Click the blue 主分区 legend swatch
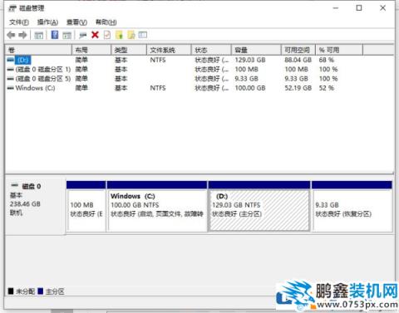 pyautogui.click(x=41, y=291)
